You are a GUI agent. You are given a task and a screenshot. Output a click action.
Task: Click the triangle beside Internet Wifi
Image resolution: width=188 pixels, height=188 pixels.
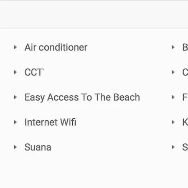pyautogui.click(x=15, y=122)
